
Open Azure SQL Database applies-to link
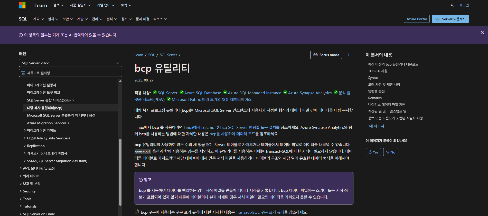click(202, 93)
